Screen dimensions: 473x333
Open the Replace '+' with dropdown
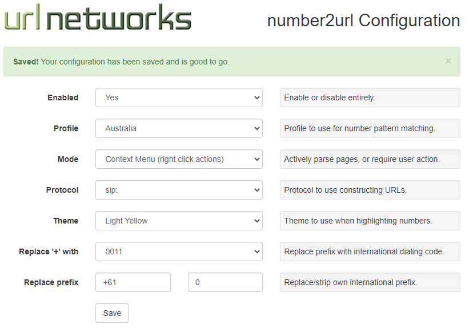[x=179, y=251]
